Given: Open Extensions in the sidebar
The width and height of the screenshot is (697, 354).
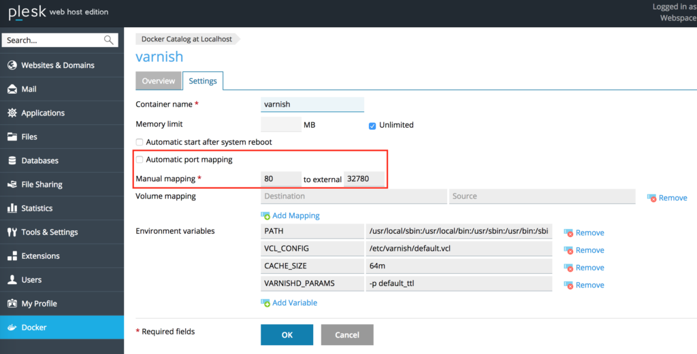Looking at the screenshot, I should click(x=62, y=256).
